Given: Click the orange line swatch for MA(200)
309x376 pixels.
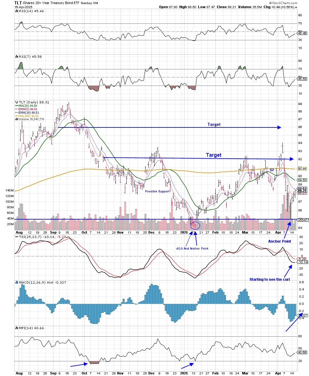Looking at the screenshot, I should 16,116.
